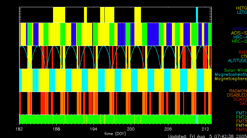
Task: Click the LETG legend label
Action: [x=241, y=12]
